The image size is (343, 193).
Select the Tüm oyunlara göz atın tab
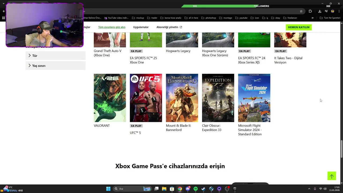[112, 27]
